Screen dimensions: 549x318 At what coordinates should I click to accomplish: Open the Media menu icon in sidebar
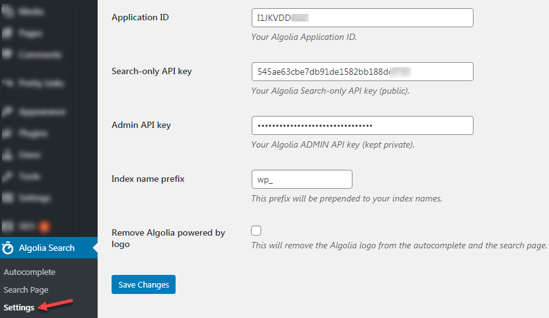click(8, 11)
